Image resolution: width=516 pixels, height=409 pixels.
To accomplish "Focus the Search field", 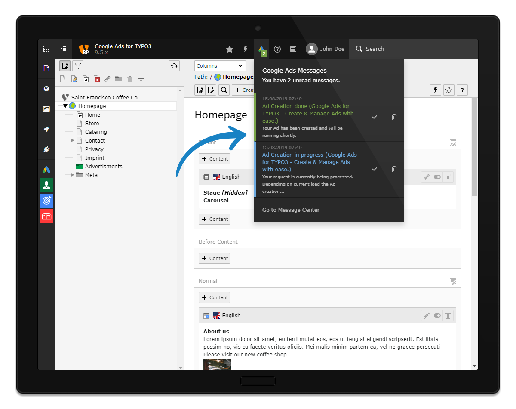I will pyautogui.click(x=414, y=49).
